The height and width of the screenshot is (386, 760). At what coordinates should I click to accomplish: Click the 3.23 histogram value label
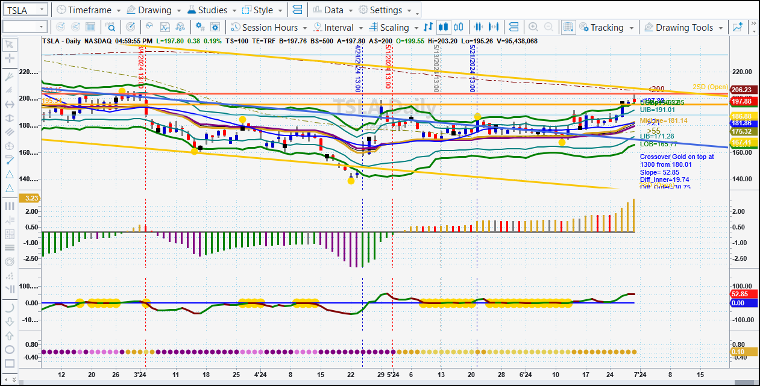coord(30,198)
